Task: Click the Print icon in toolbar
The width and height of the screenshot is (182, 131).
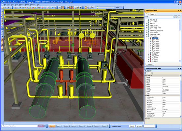Action: click(x=10, y=8)
